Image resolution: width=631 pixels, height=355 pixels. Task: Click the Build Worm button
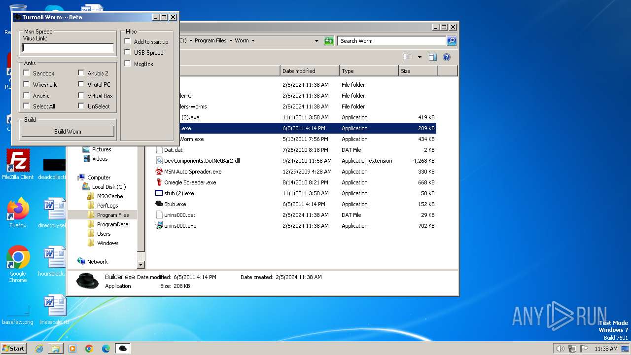click(68, 132)
